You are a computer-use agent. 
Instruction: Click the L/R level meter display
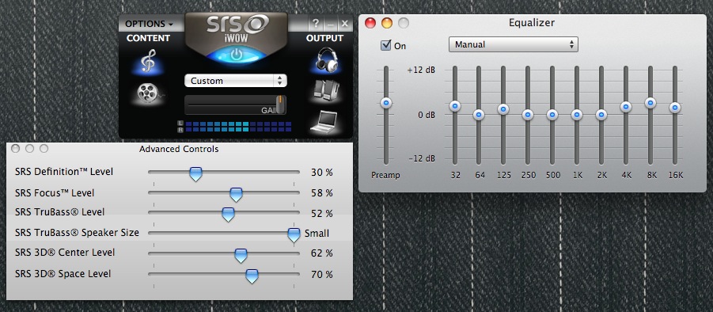click(x=235, y=127)
